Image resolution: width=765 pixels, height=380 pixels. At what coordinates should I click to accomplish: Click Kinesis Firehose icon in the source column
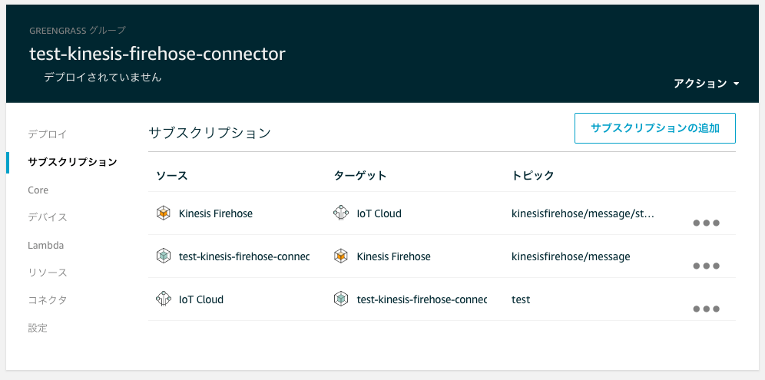coord(164,213)
